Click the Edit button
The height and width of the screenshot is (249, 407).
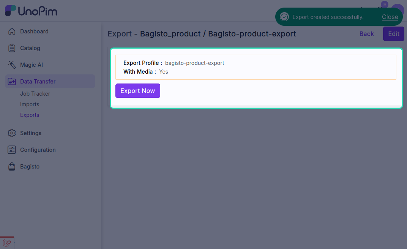coord(393,34)
